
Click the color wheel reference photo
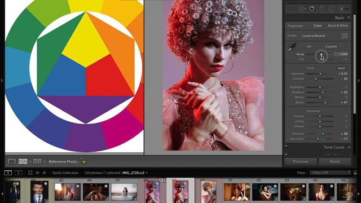pos(74,76)
